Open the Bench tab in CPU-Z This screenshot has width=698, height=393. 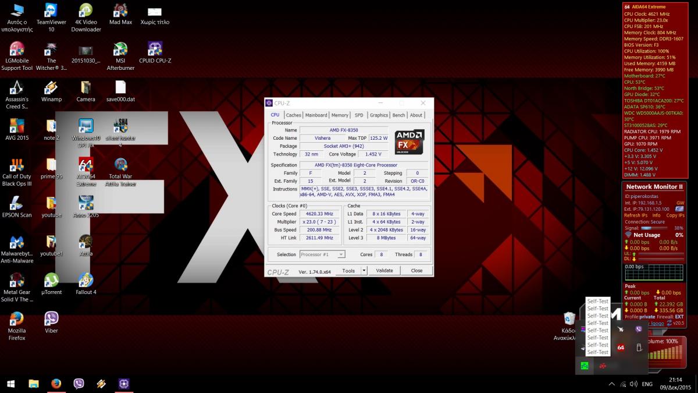coord(399,115)
